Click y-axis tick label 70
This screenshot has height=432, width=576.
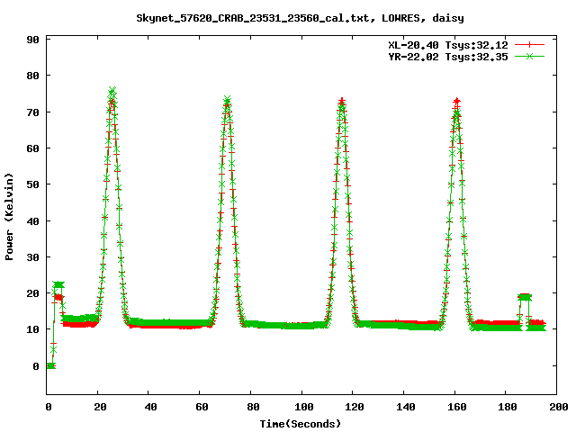pyautogui.click(x=32, y=112)
